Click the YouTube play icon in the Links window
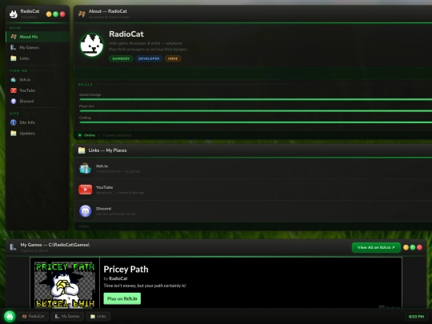432x324 pixels. coord(86,190)
